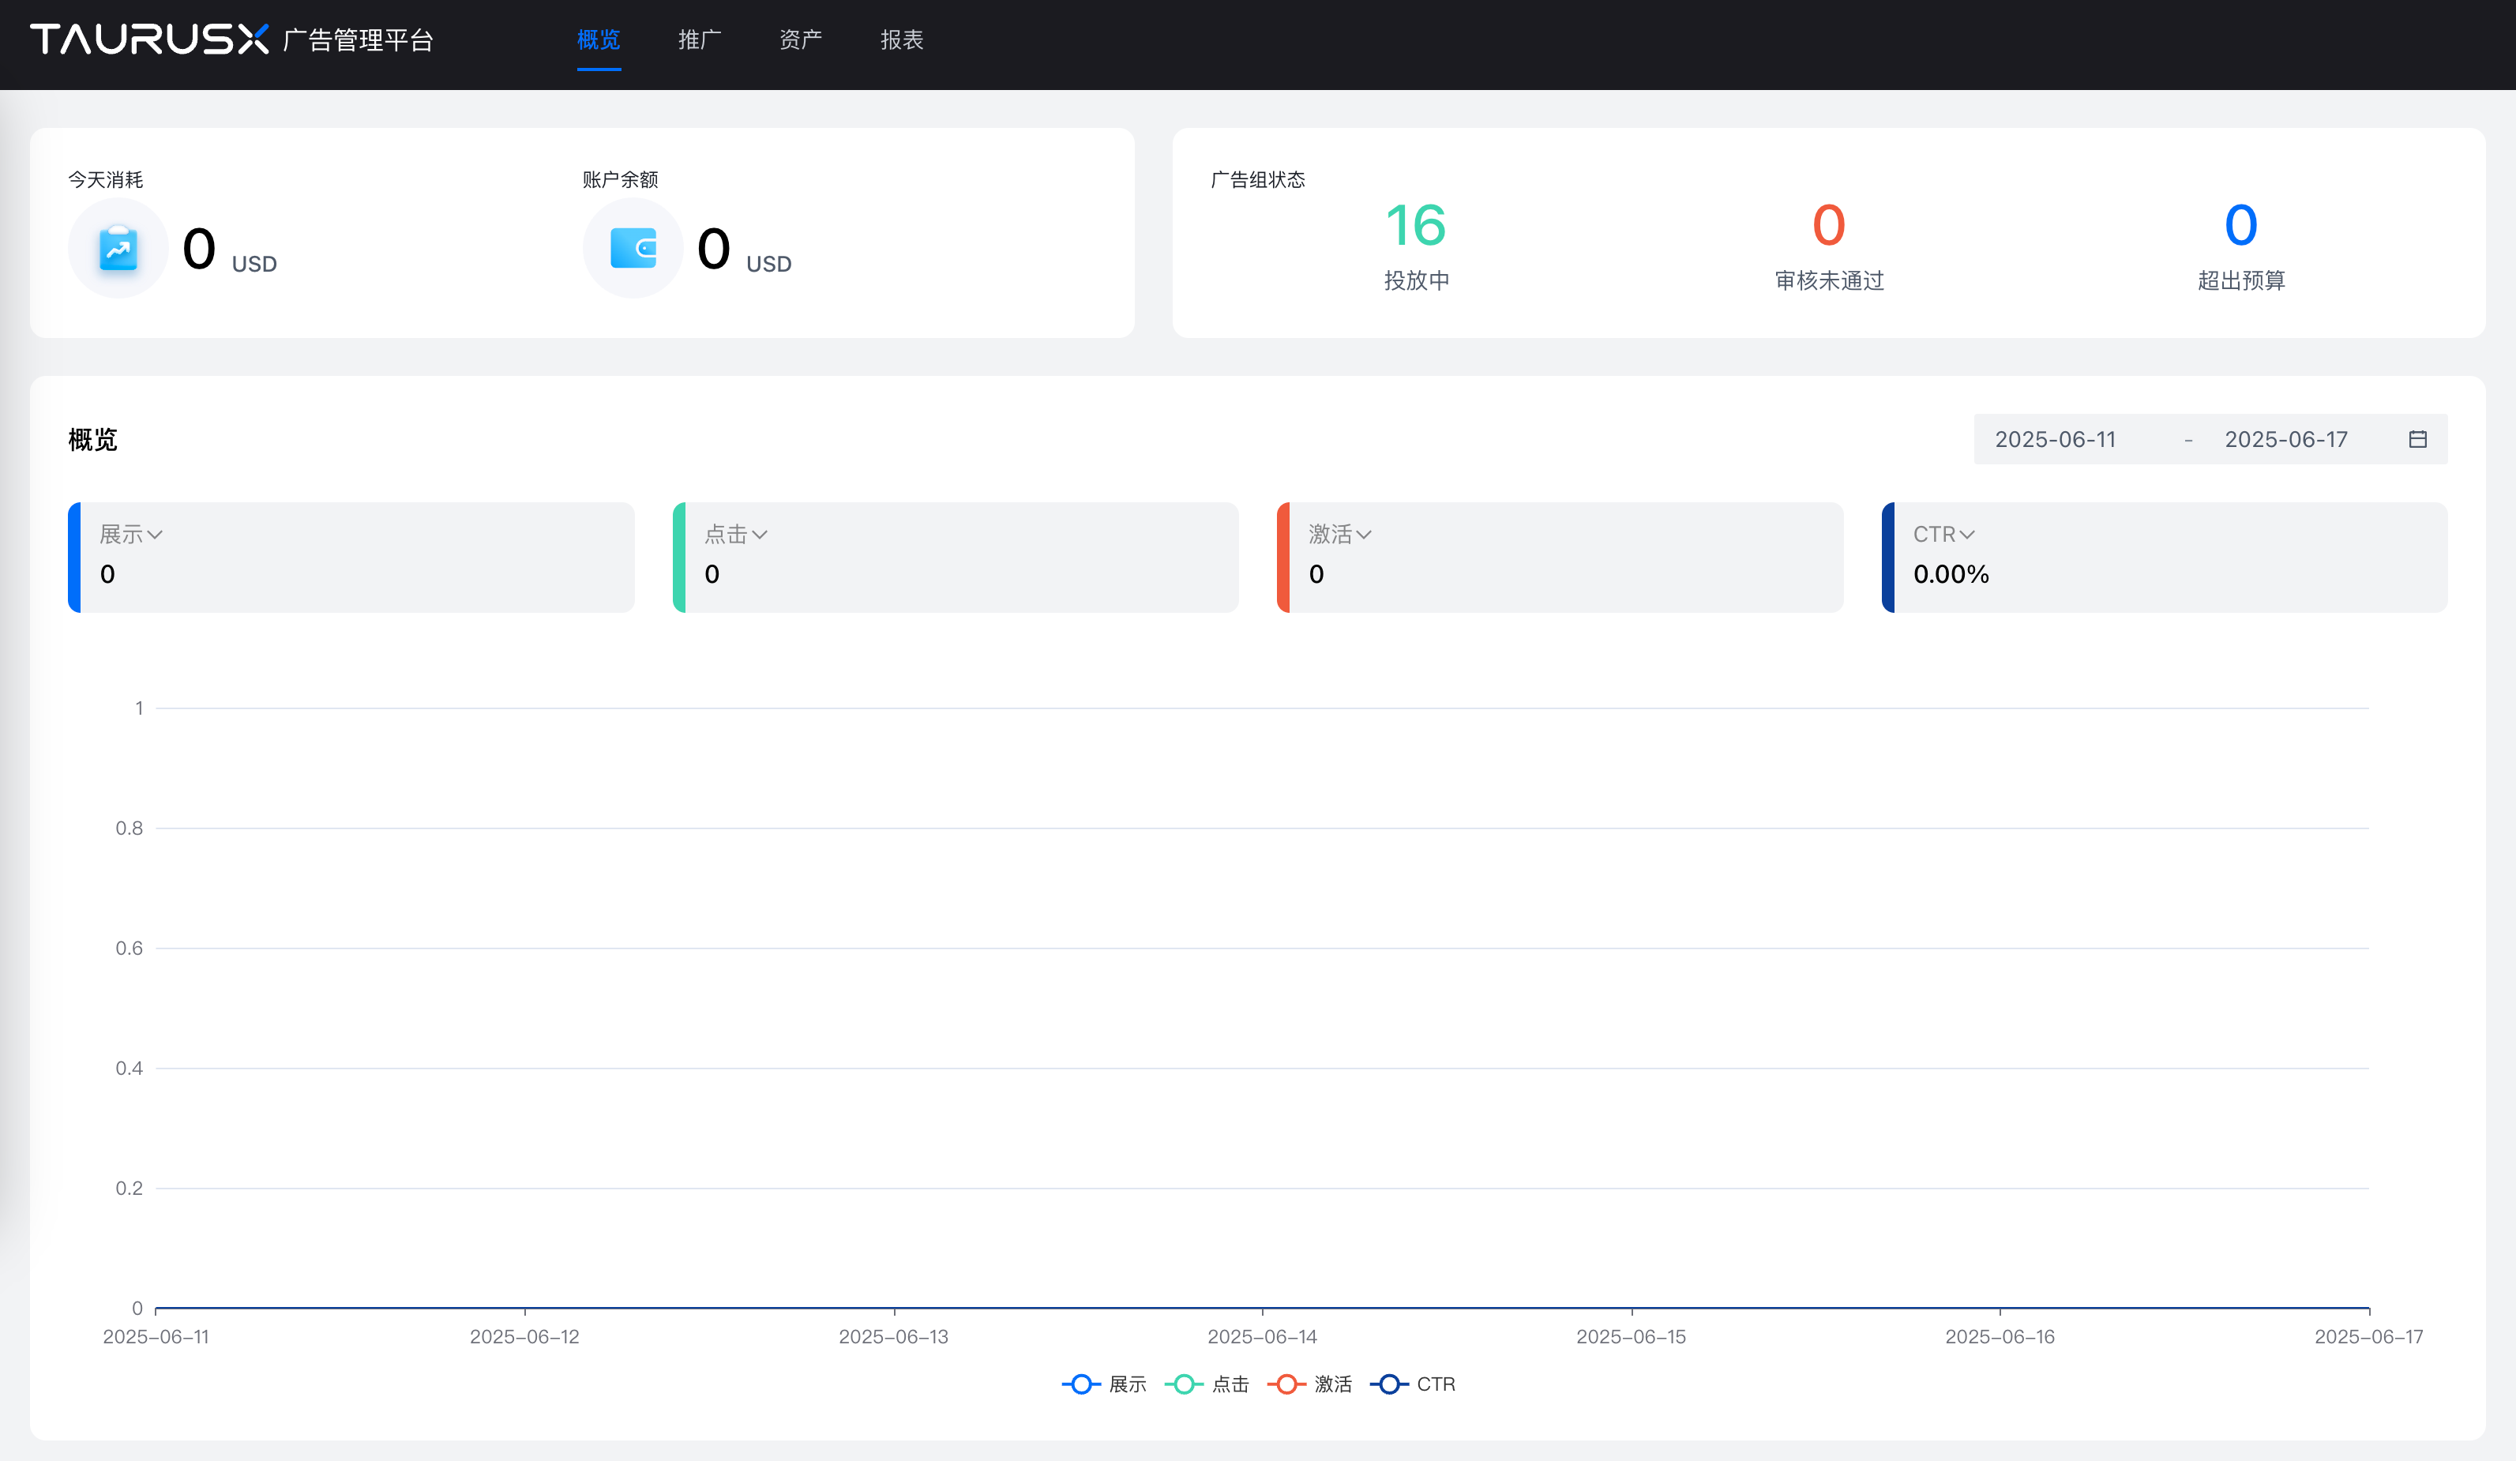Click x-axis label 2025-06-12
The width and height of the screenshot is (2516, 1461).
(x=524, y=1336)
